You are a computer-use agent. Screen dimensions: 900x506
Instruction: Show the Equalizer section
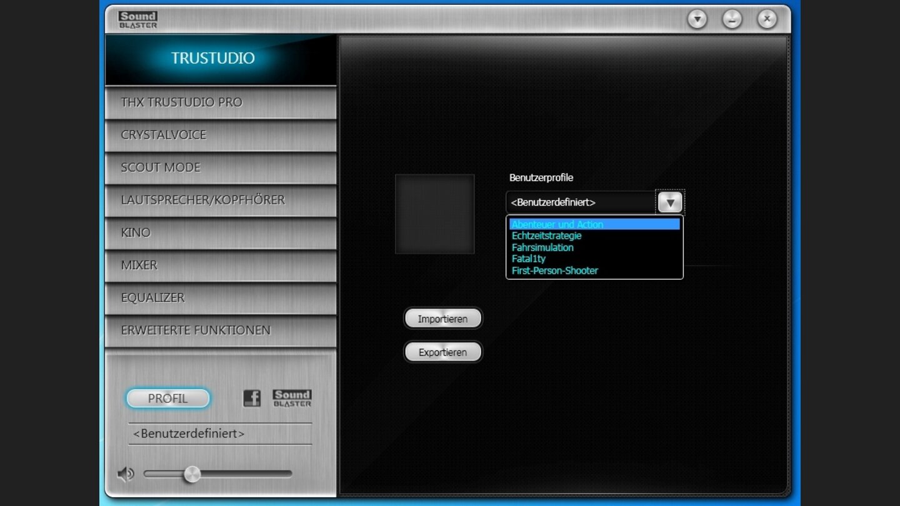coord(221,297)
